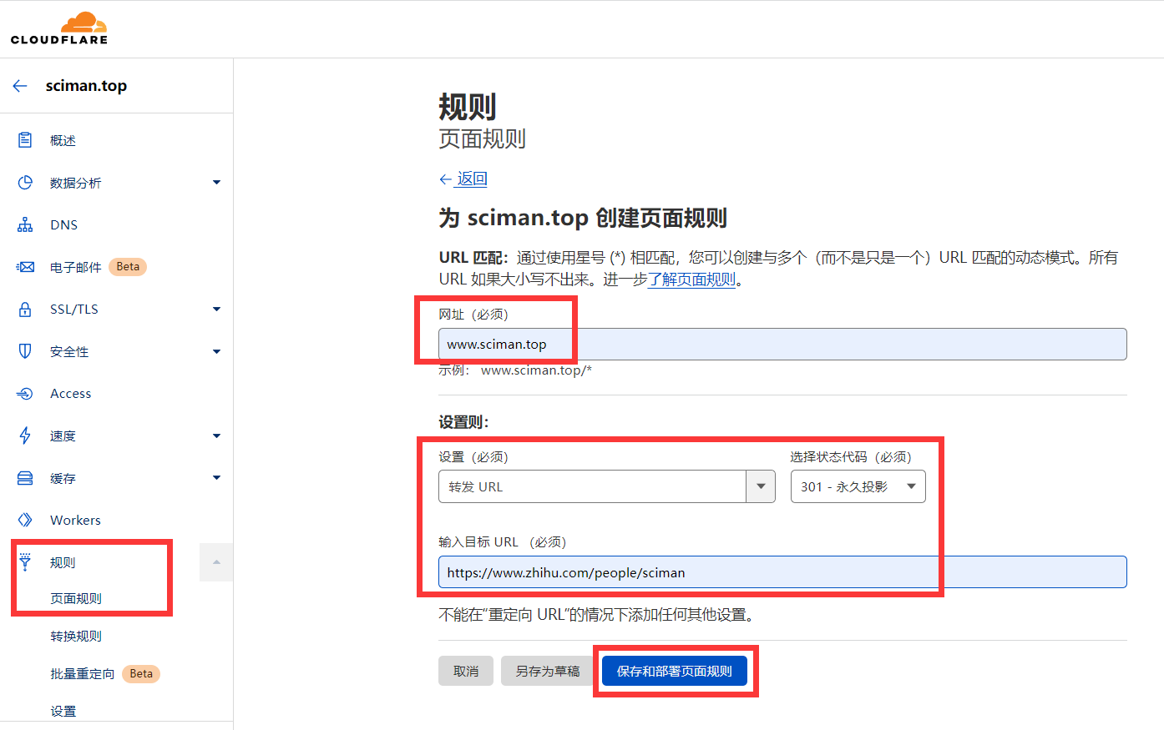The width and height of the screenshot is (1164, 730).
Task: Select 页面规则 submenu item
Action: pos(76,598)
